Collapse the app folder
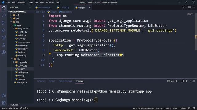The height and width of the screenshot is (110, 197). [19, 25]
